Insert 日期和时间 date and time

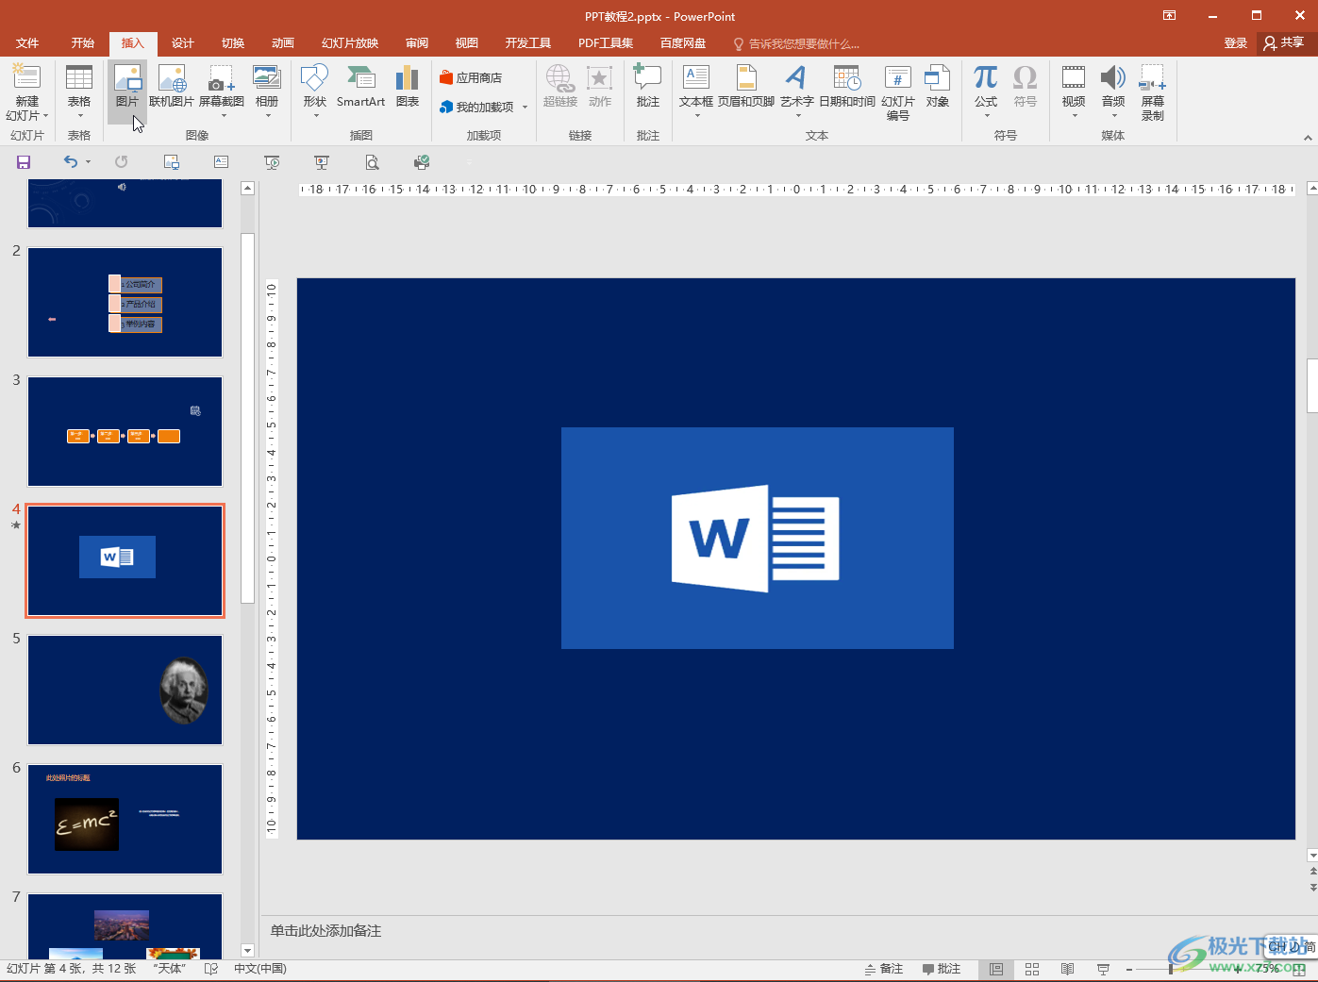pyautogui.click(x=847, y=87)
